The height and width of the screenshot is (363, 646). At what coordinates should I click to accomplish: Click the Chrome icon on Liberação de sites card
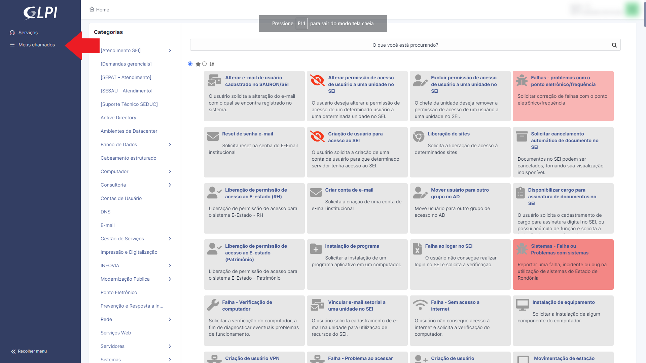(x=419, y=136)
